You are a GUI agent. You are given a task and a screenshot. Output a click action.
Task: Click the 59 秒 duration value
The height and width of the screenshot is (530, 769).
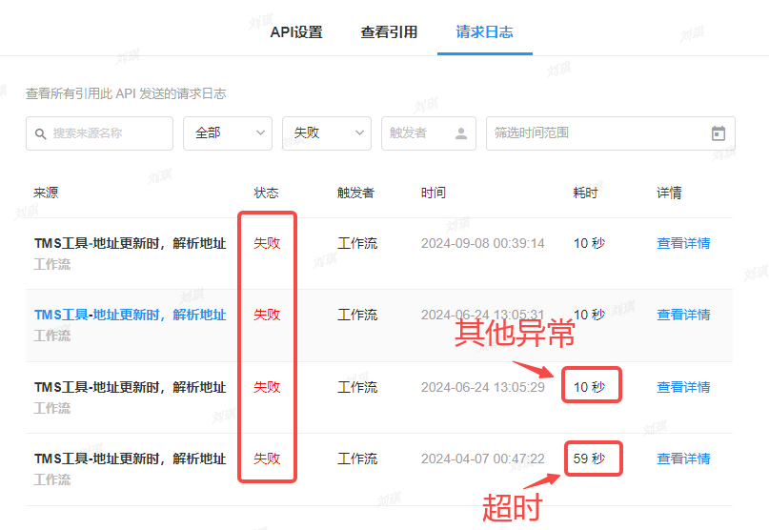(x=590, y=459)
